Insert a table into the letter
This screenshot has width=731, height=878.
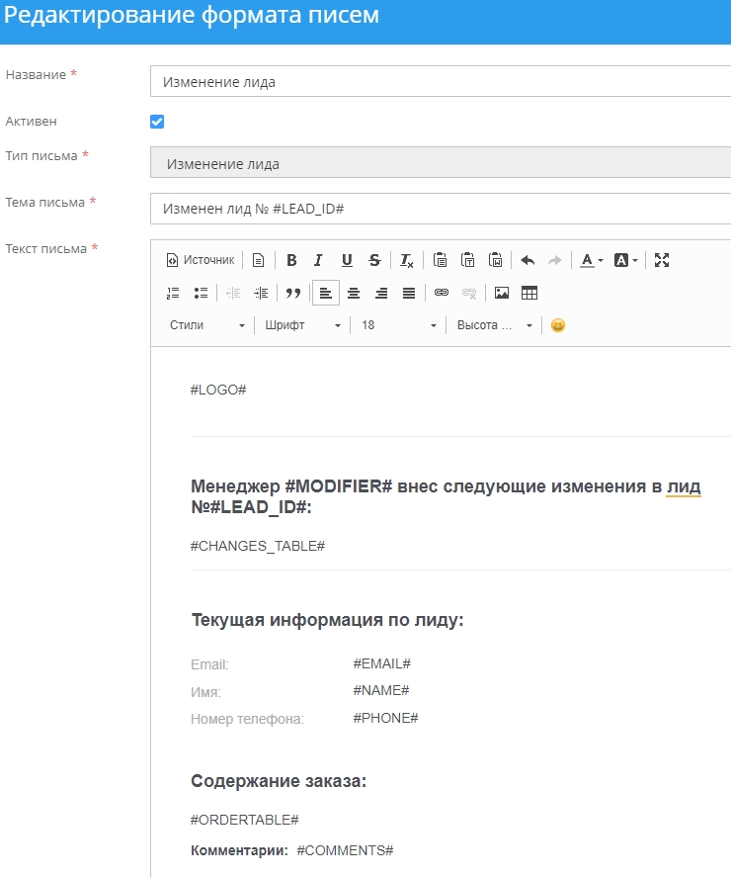click(529, 293)
